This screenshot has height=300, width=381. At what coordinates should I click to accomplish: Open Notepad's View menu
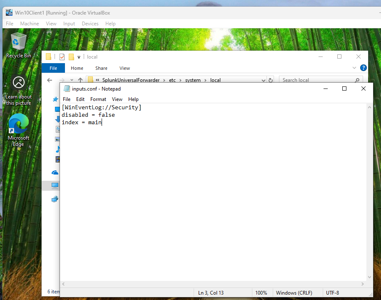click(x=117, y=99)
